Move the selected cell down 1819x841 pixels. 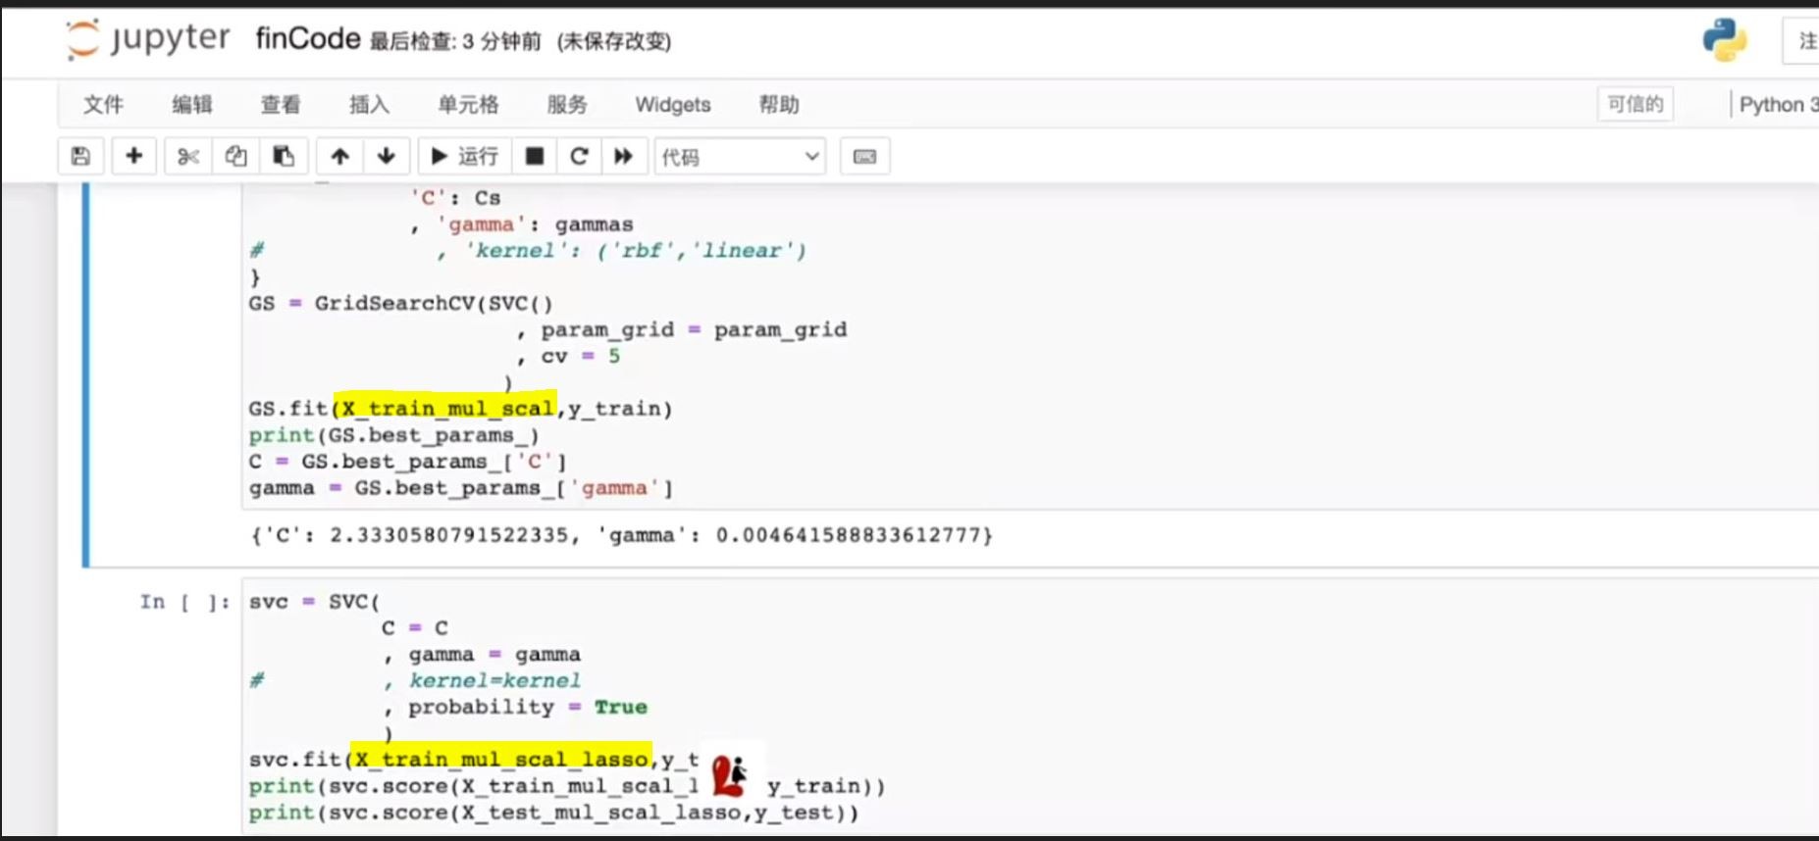[387, 156]
